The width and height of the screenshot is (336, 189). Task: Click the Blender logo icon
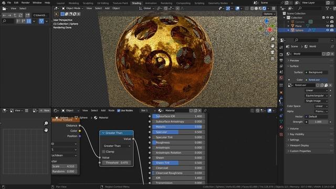coord(4,3)
